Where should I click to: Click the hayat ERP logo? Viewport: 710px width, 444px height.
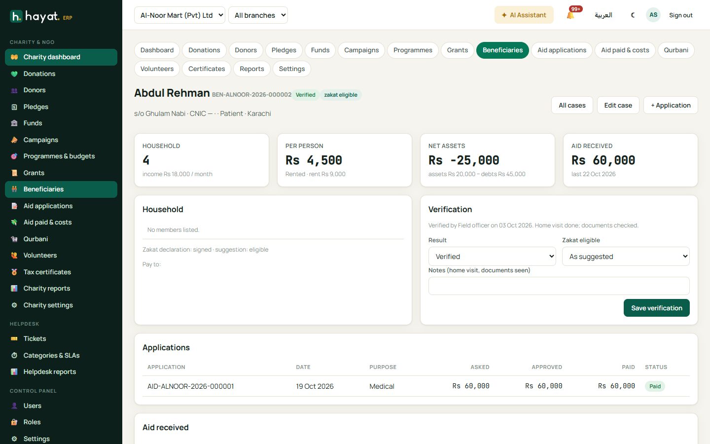(41, 16)
